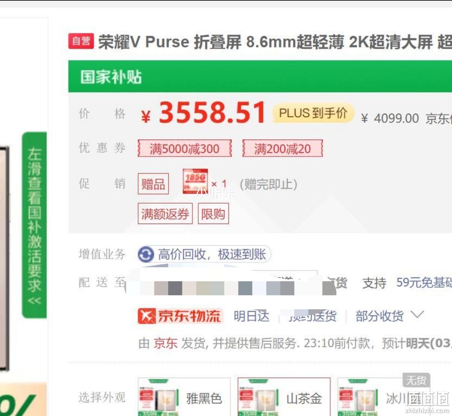Claim the 满200减20 coupon
This screenshot has height=416, width=452.
(x=282, y=148)
